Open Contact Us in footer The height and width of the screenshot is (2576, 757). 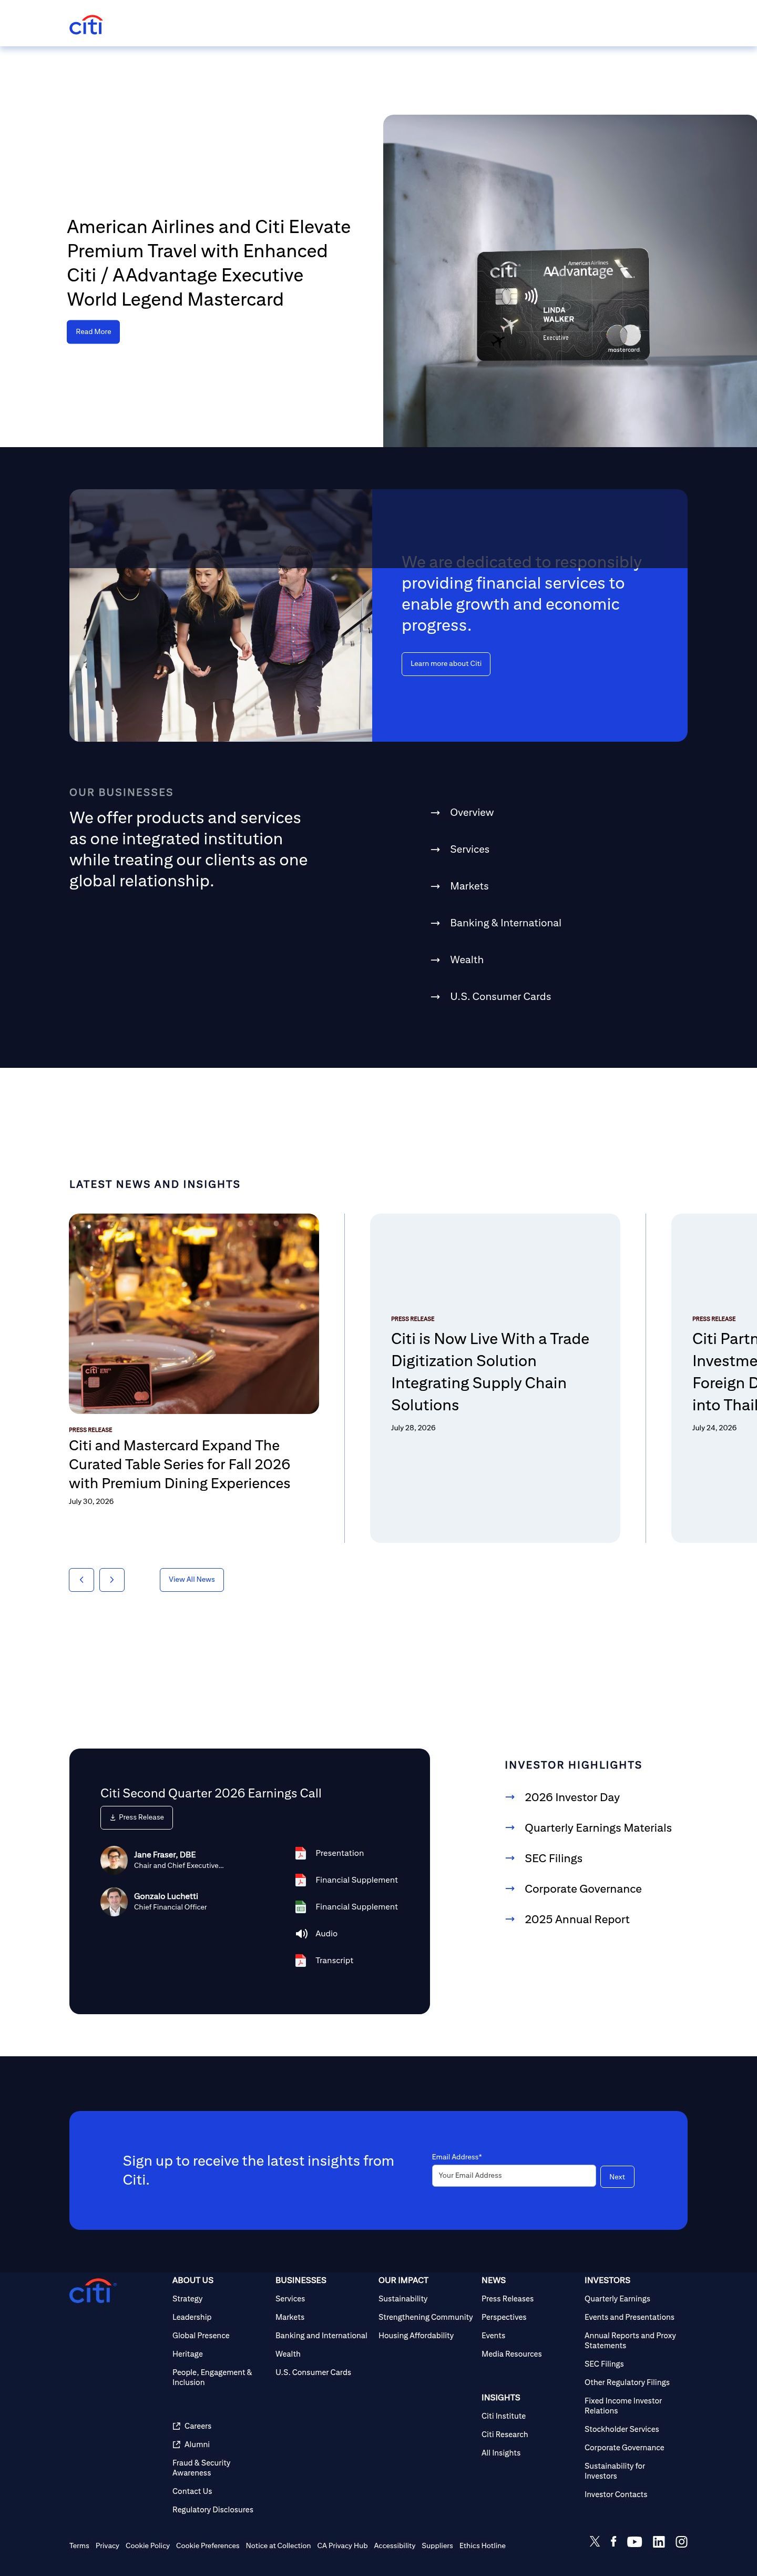coord(192,2491)
